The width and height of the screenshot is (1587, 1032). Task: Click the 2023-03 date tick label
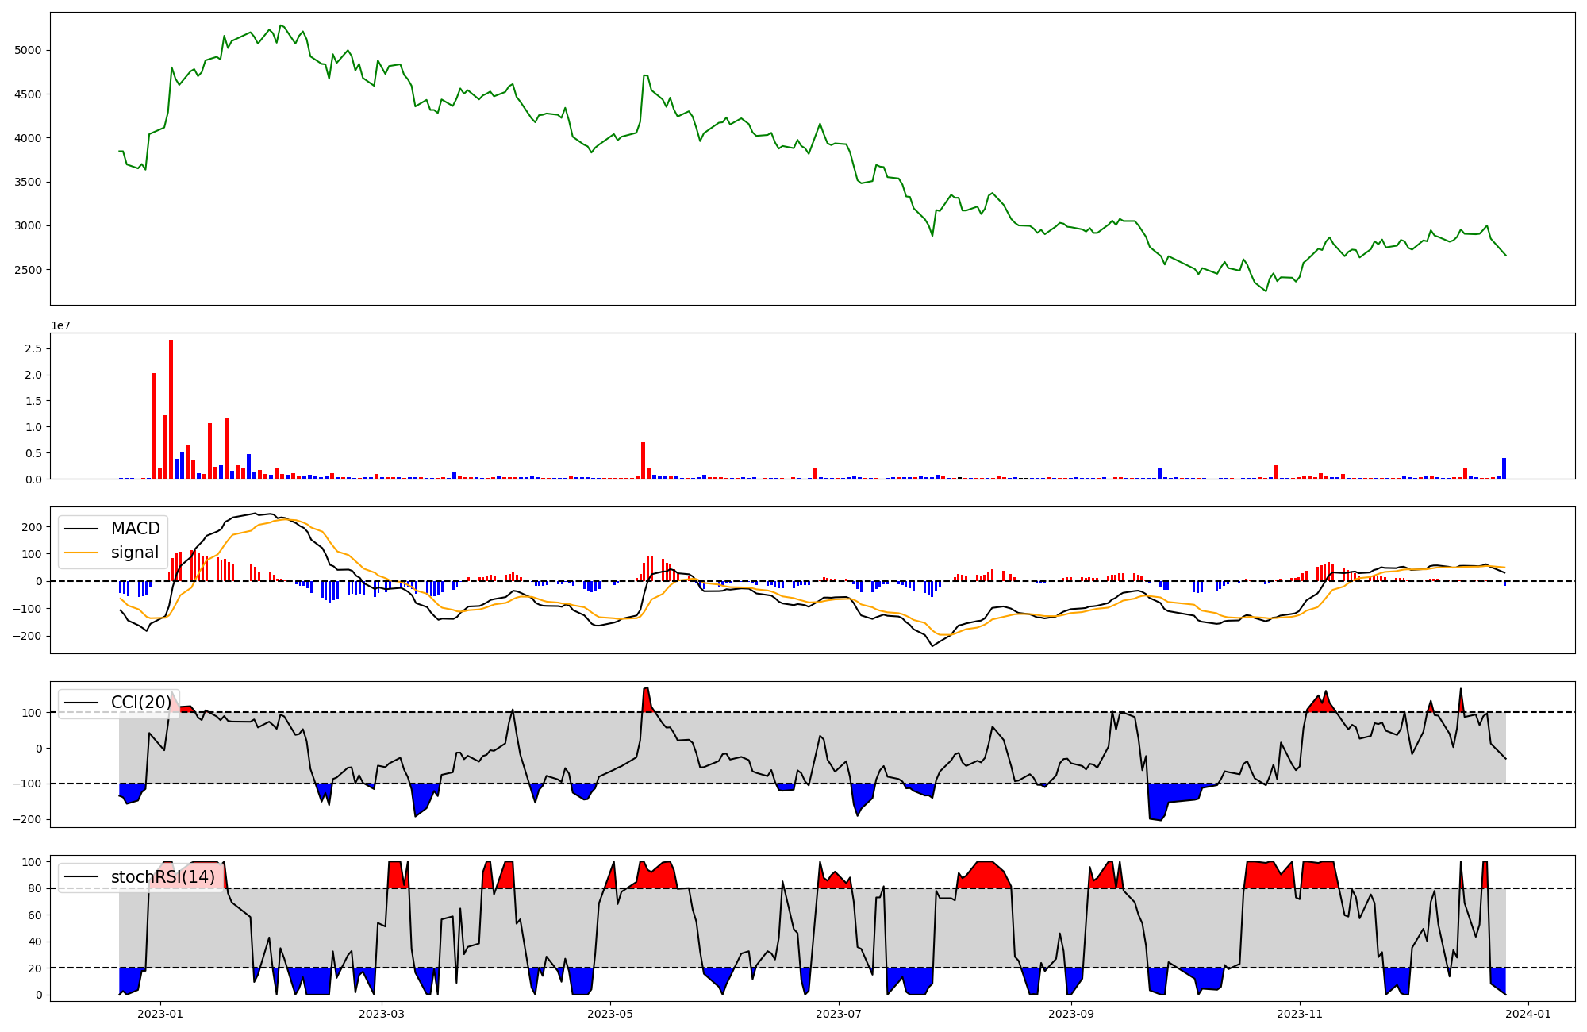coord(382,1014)
